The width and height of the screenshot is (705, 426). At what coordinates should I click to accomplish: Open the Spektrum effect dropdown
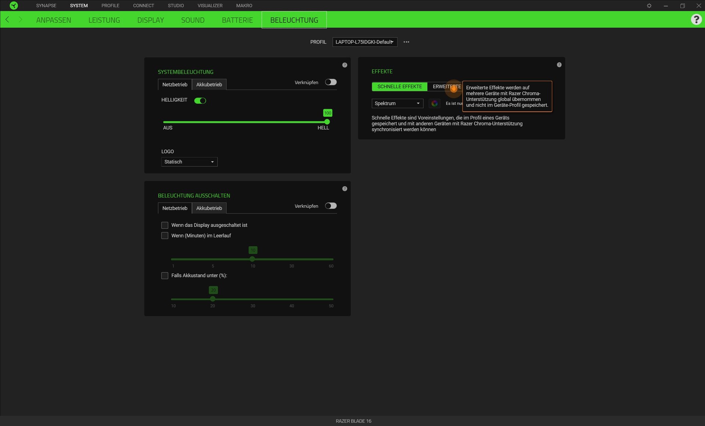click(x=397, y=104)
